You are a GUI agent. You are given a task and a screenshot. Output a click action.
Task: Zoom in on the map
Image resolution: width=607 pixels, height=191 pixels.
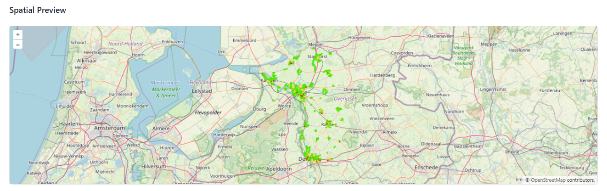[x=18, y=35]
